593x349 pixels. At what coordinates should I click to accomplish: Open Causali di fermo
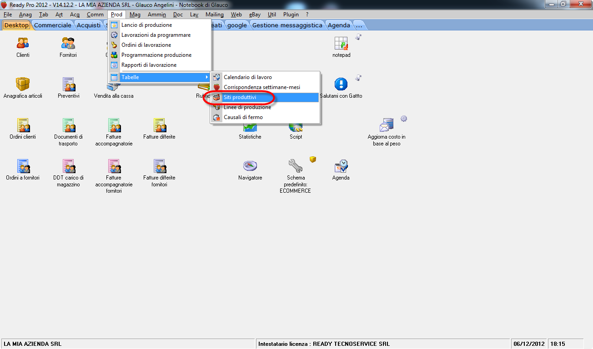265,117
